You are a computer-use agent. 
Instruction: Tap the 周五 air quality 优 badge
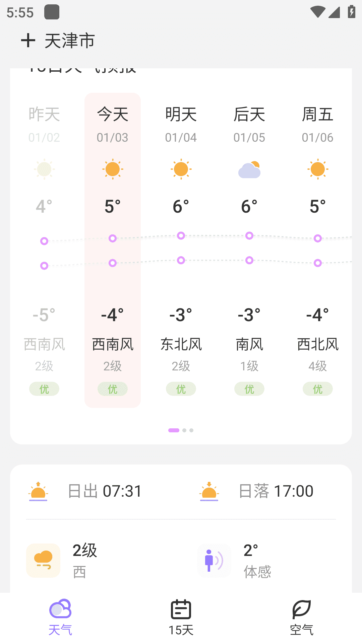click(318, 389)
